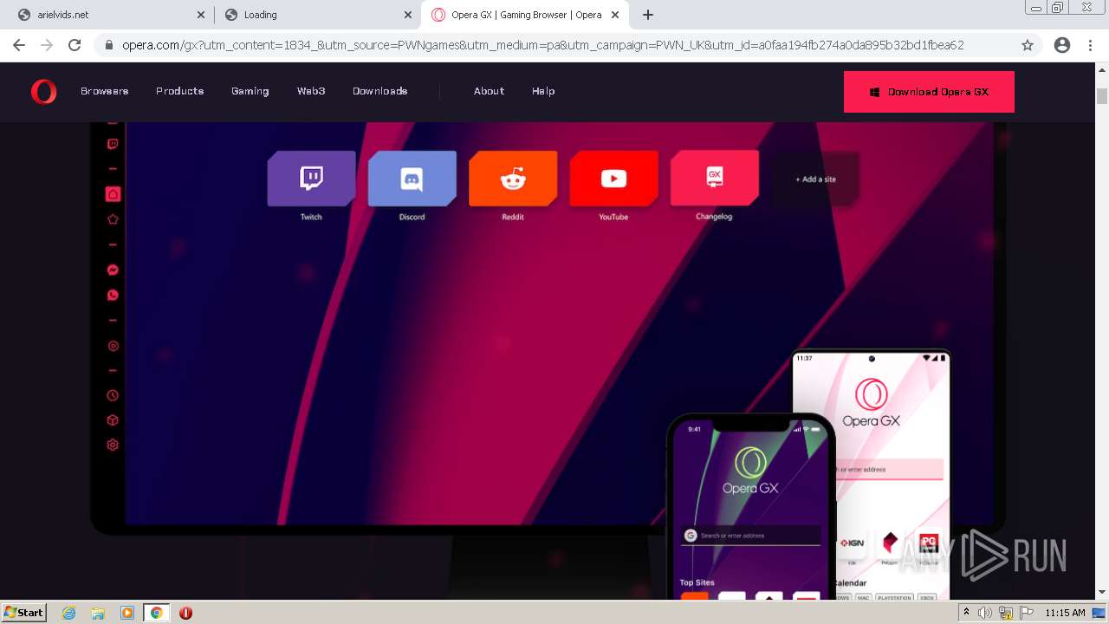This screenshot has height=624, width=1109.
Task: Close the Loading tab
Action: point(407,15)
